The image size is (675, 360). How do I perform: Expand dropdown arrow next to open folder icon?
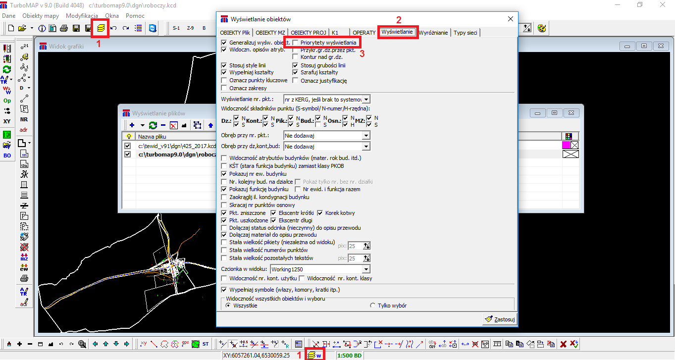click(32, 28)
